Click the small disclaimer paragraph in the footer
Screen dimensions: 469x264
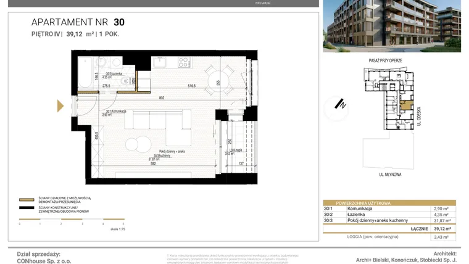click(233, 259)
